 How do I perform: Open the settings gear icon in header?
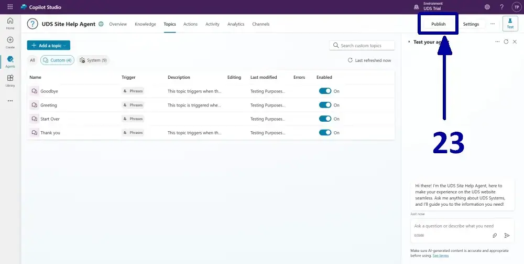(x=487, y=7)
